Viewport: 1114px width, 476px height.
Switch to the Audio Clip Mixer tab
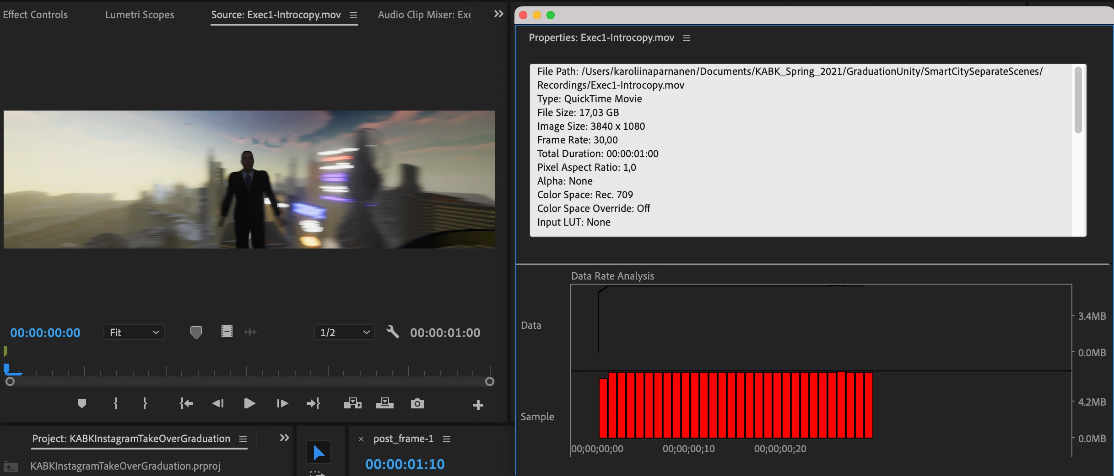click(424, 15)
